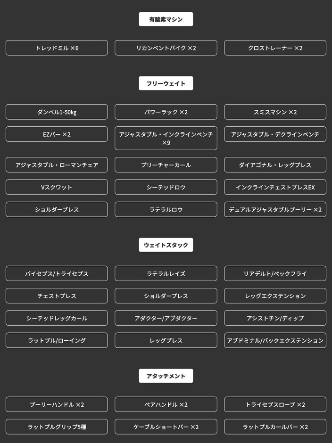The height and width of the screenshot is (443, 332).
Task: Select リカンベントバイク ×2 equipment box
Action: pyautogui.click(x=166, y=48)
